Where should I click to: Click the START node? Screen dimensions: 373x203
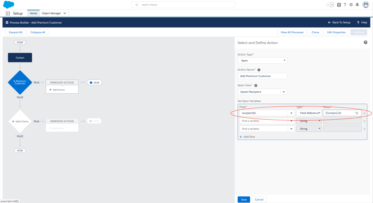click(20, 42)
